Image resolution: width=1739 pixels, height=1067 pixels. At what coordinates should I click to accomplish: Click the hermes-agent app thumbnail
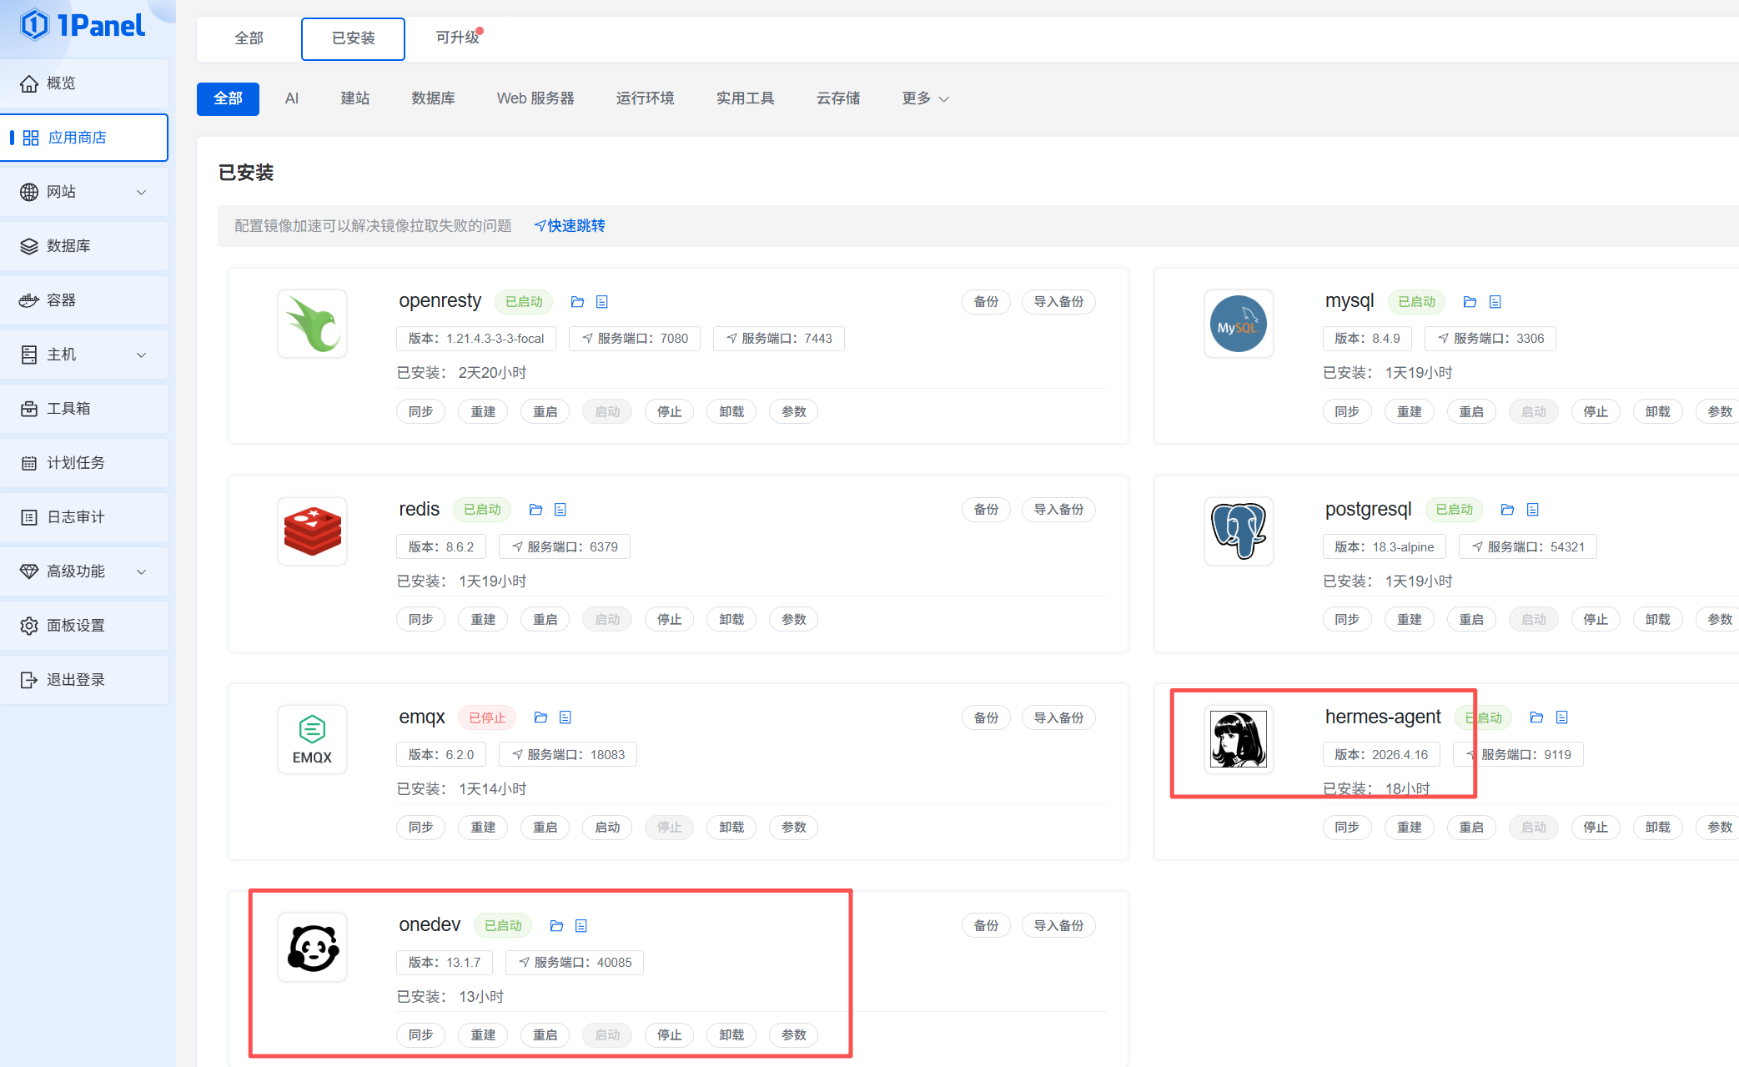tap(1238, 739)
